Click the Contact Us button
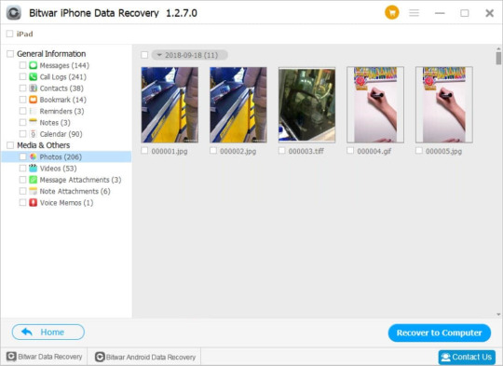503x366 pixels. (x=467, y=357)
